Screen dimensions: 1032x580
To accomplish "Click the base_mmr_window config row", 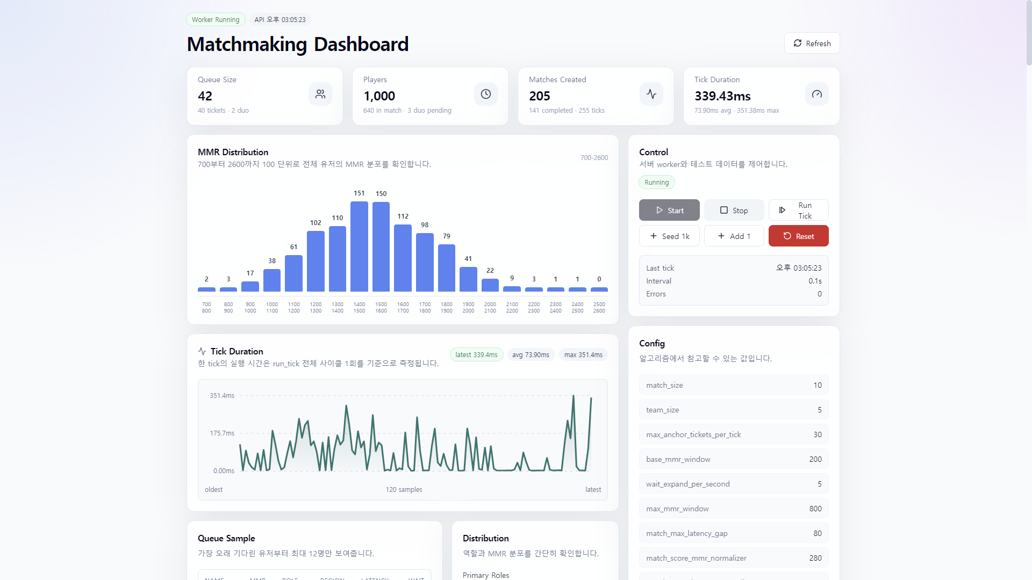I will tap(734, 459).
